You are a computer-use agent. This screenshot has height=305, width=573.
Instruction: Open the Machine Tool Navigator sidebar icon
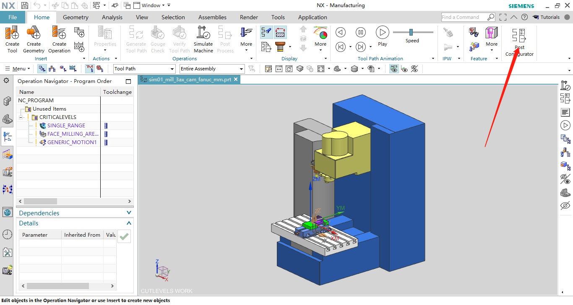(7, 172)
